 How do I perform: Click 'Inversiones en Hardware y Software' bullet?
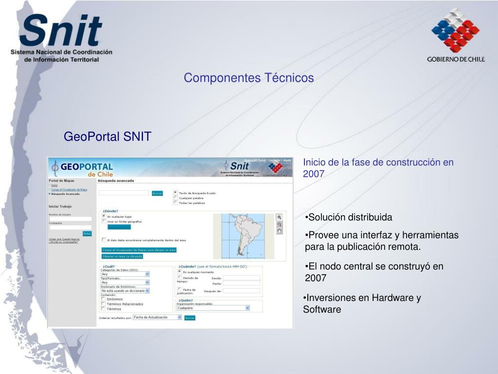tap(362, 303)
